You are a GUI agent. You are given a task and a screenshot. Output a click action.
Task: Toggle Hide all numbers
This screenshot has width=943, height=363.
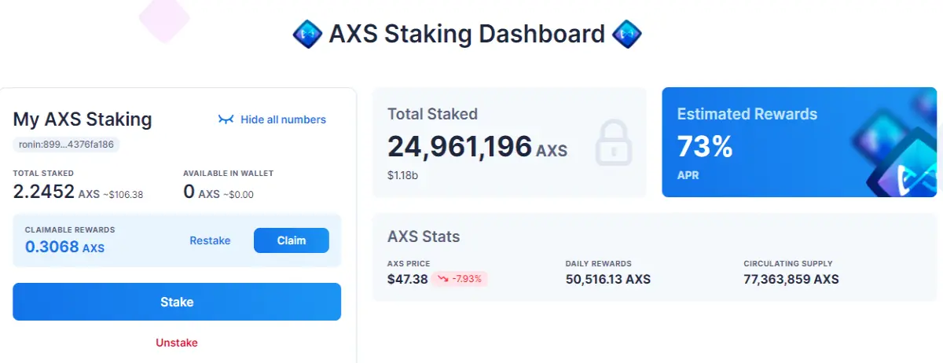tap(272, 119)
